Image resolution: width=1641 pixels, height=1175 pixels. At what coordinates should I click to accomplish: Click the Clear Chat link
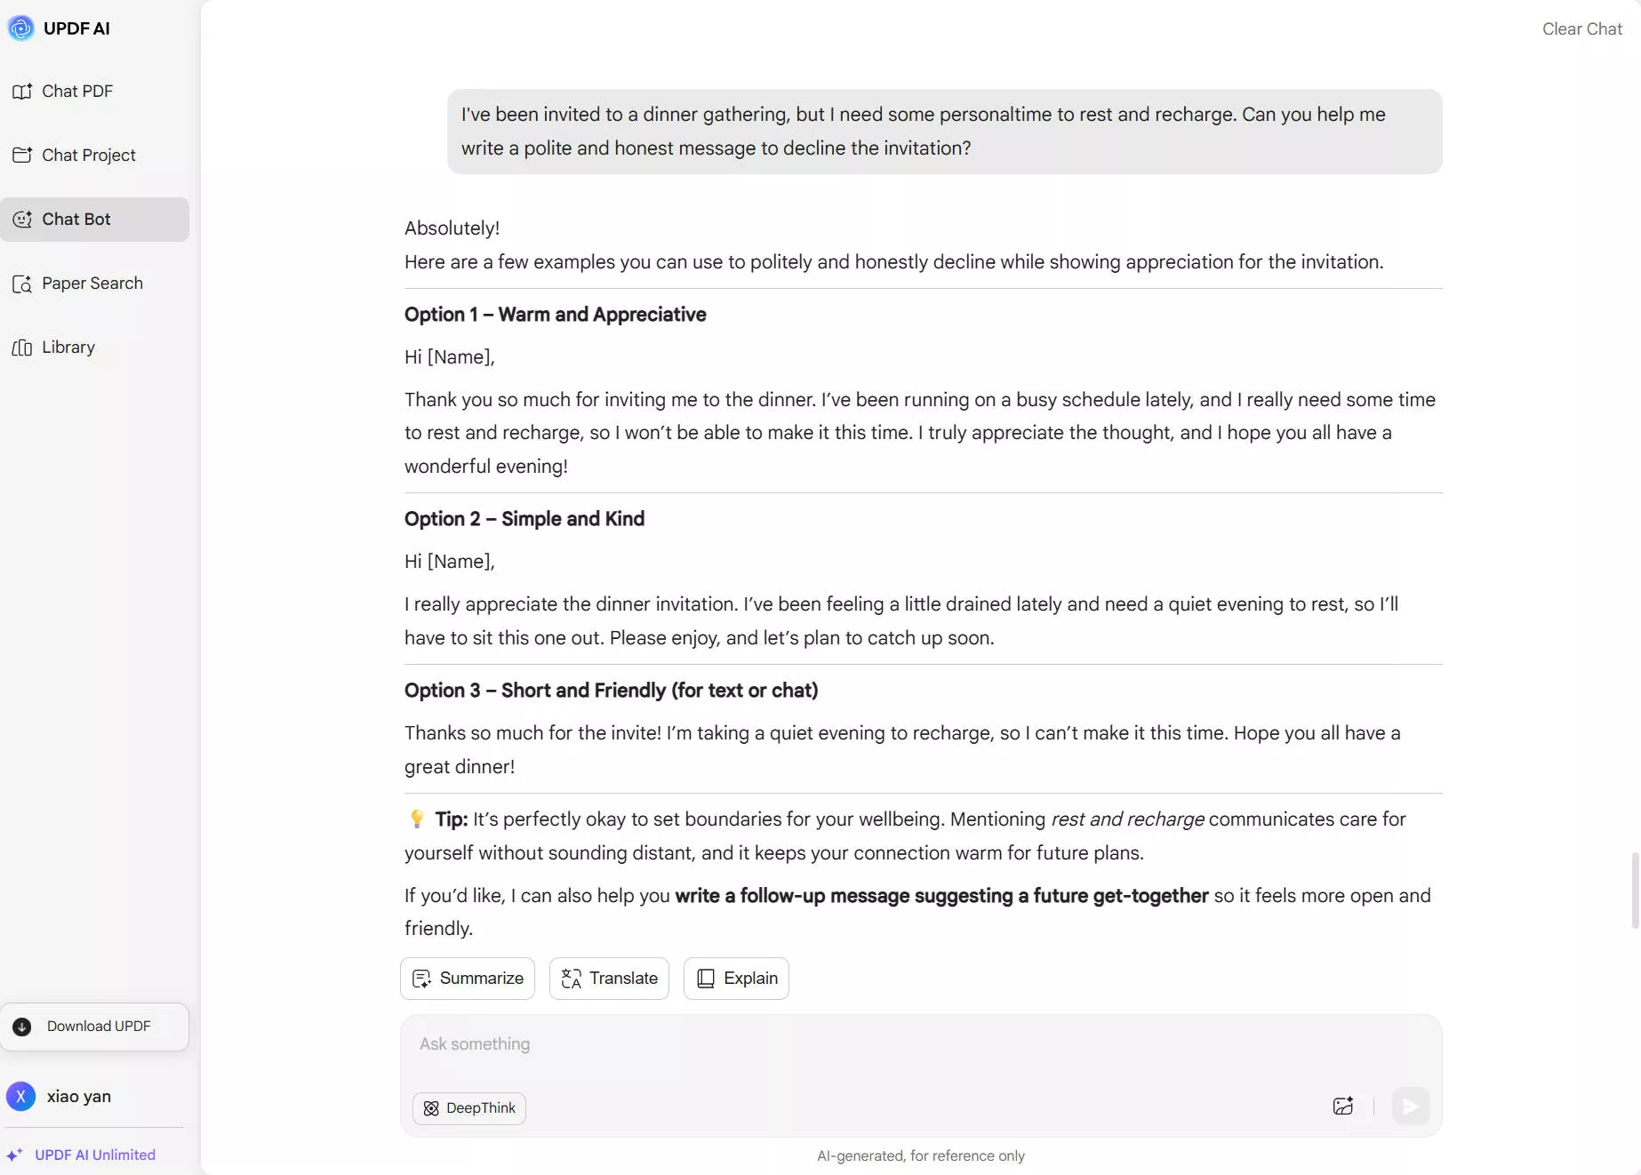(x=1581, y=29)
